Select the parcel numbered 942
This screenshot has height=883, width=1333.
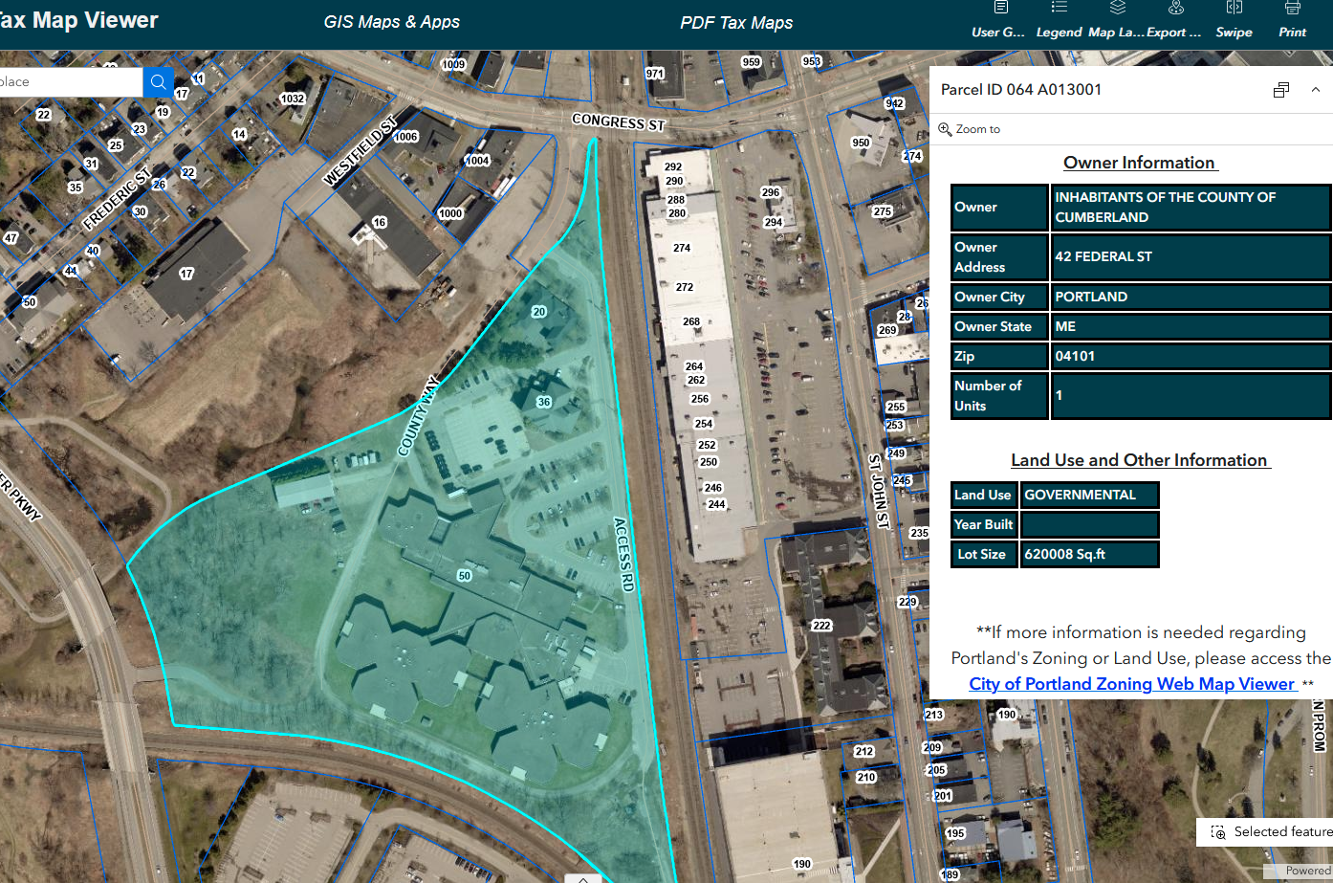pos(894,103)
